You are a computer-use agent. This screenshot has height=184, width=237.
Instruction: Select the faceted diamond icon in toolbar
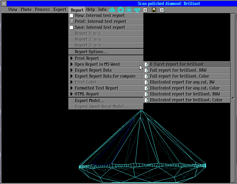pyautogui.click(x=137, y=10)
